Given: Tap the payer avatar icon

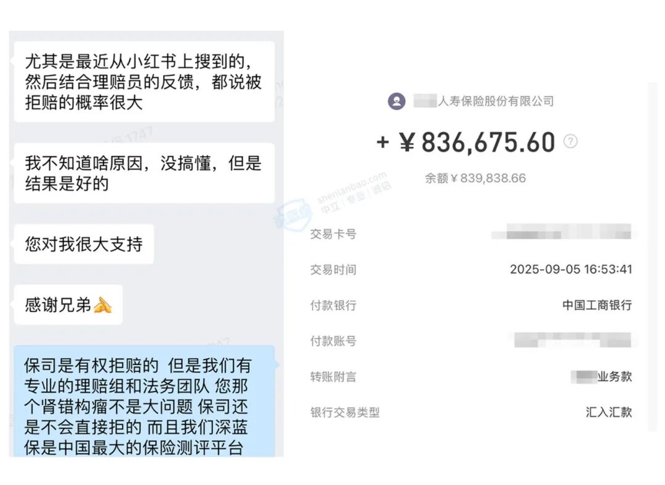Looking at the screenshot, I should pos(397,101).
